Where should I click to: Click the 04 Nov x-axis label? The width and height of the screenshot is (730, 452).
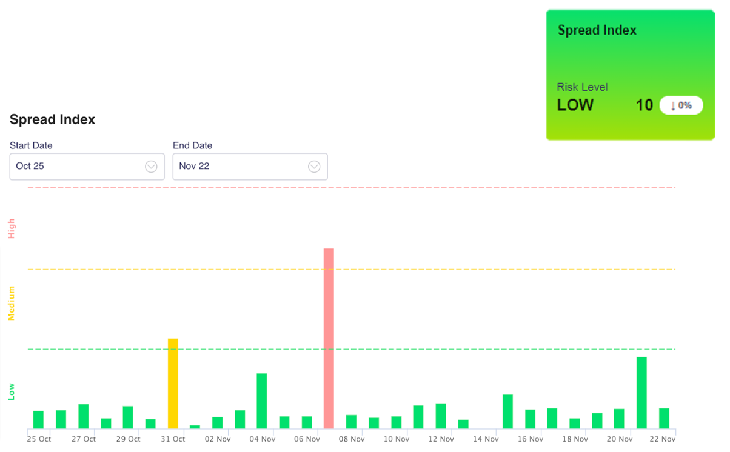click(x=262, y=439)
